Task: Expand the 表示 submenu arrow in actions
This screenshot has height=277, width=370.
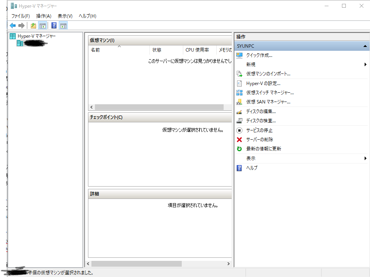Action: [x=365, y=159]
